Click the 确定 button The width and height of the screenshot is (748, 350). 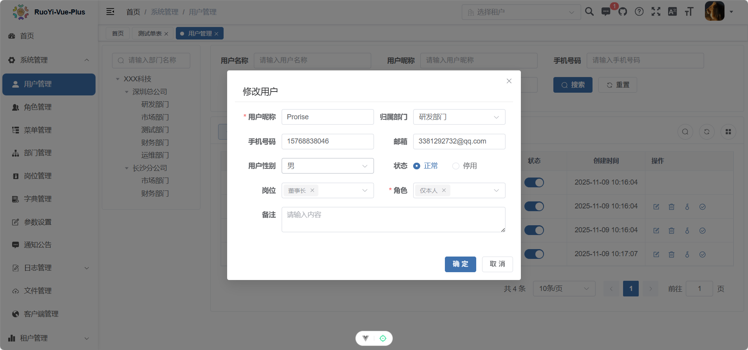coord(460,264)
